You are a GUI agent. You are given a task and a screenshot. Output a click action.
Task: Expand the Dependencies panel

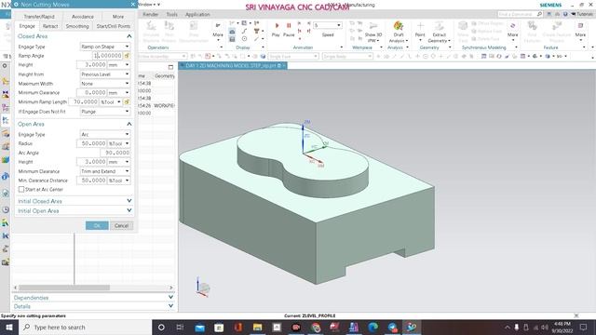[170, 298]
